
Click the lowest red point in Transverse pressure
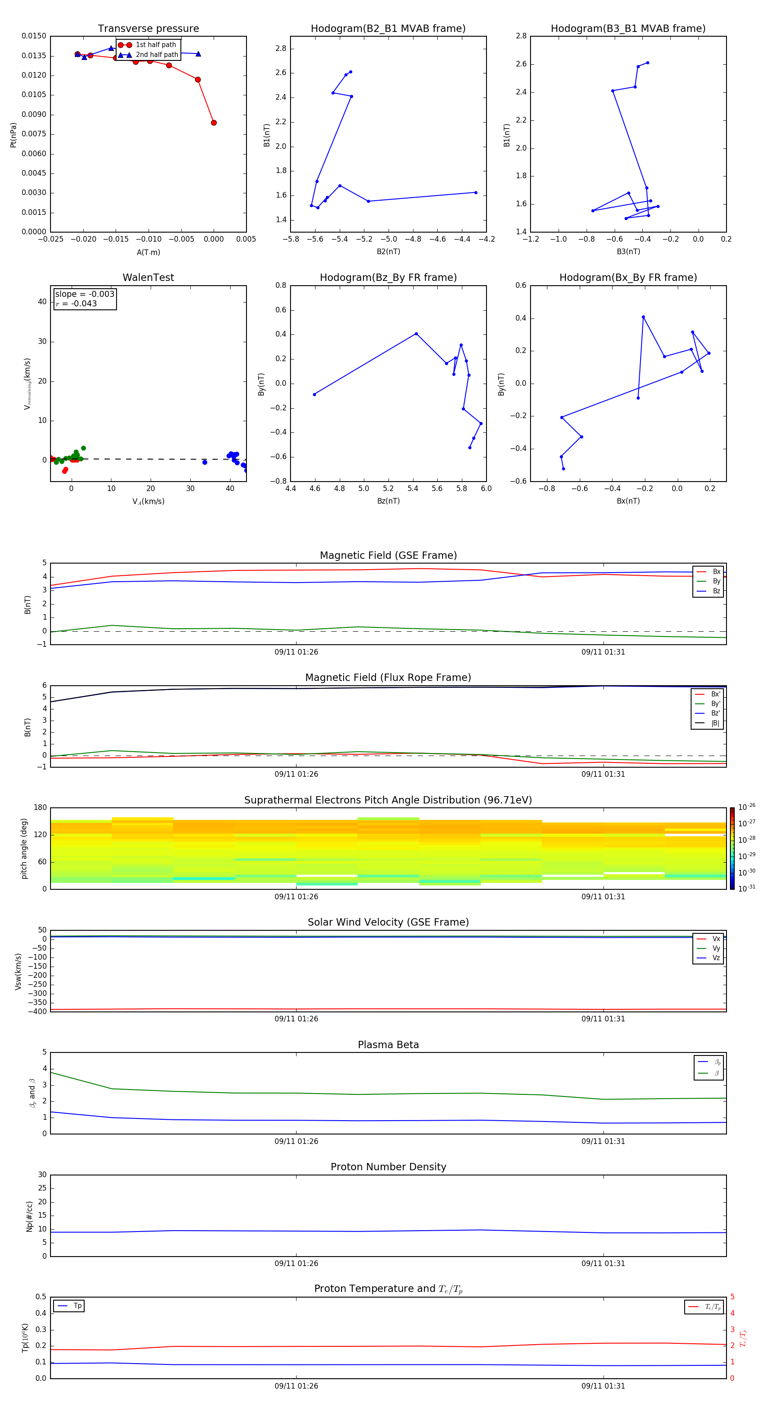click(x=214, y=123)
